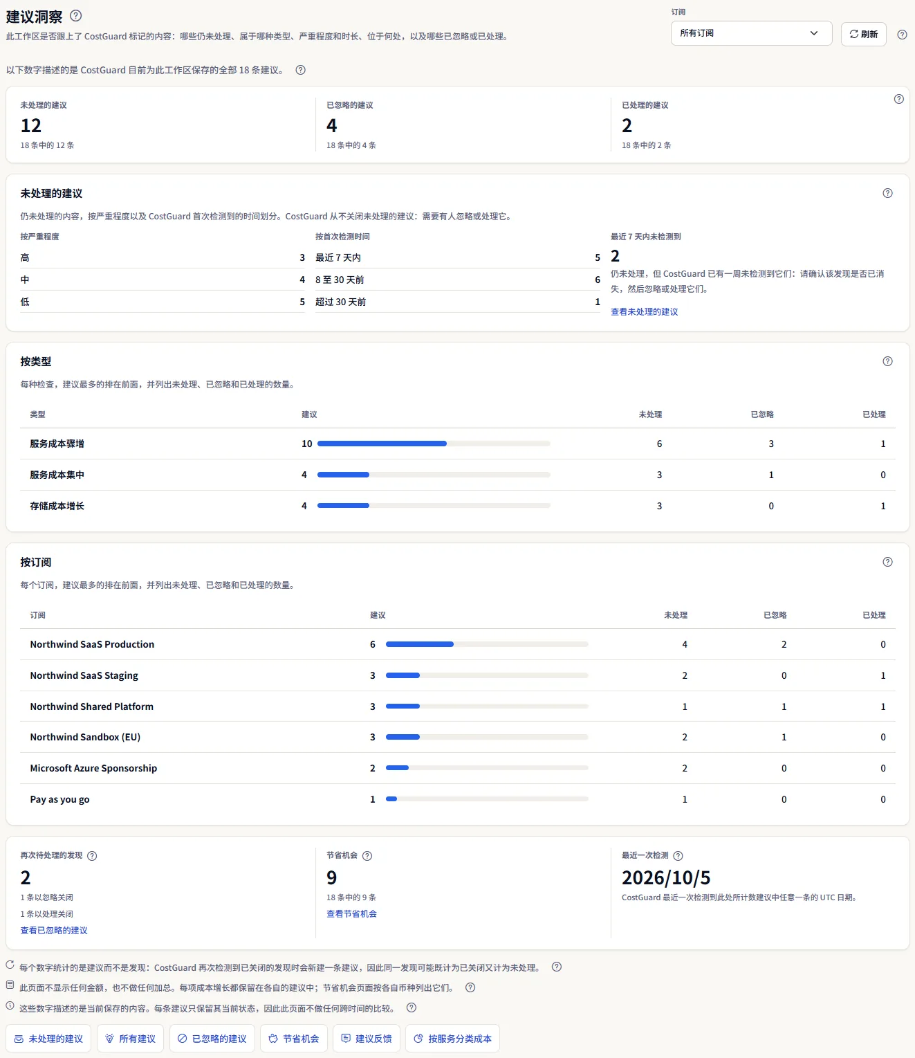Open the 按服务分类成本 shortcut button

452,1039
